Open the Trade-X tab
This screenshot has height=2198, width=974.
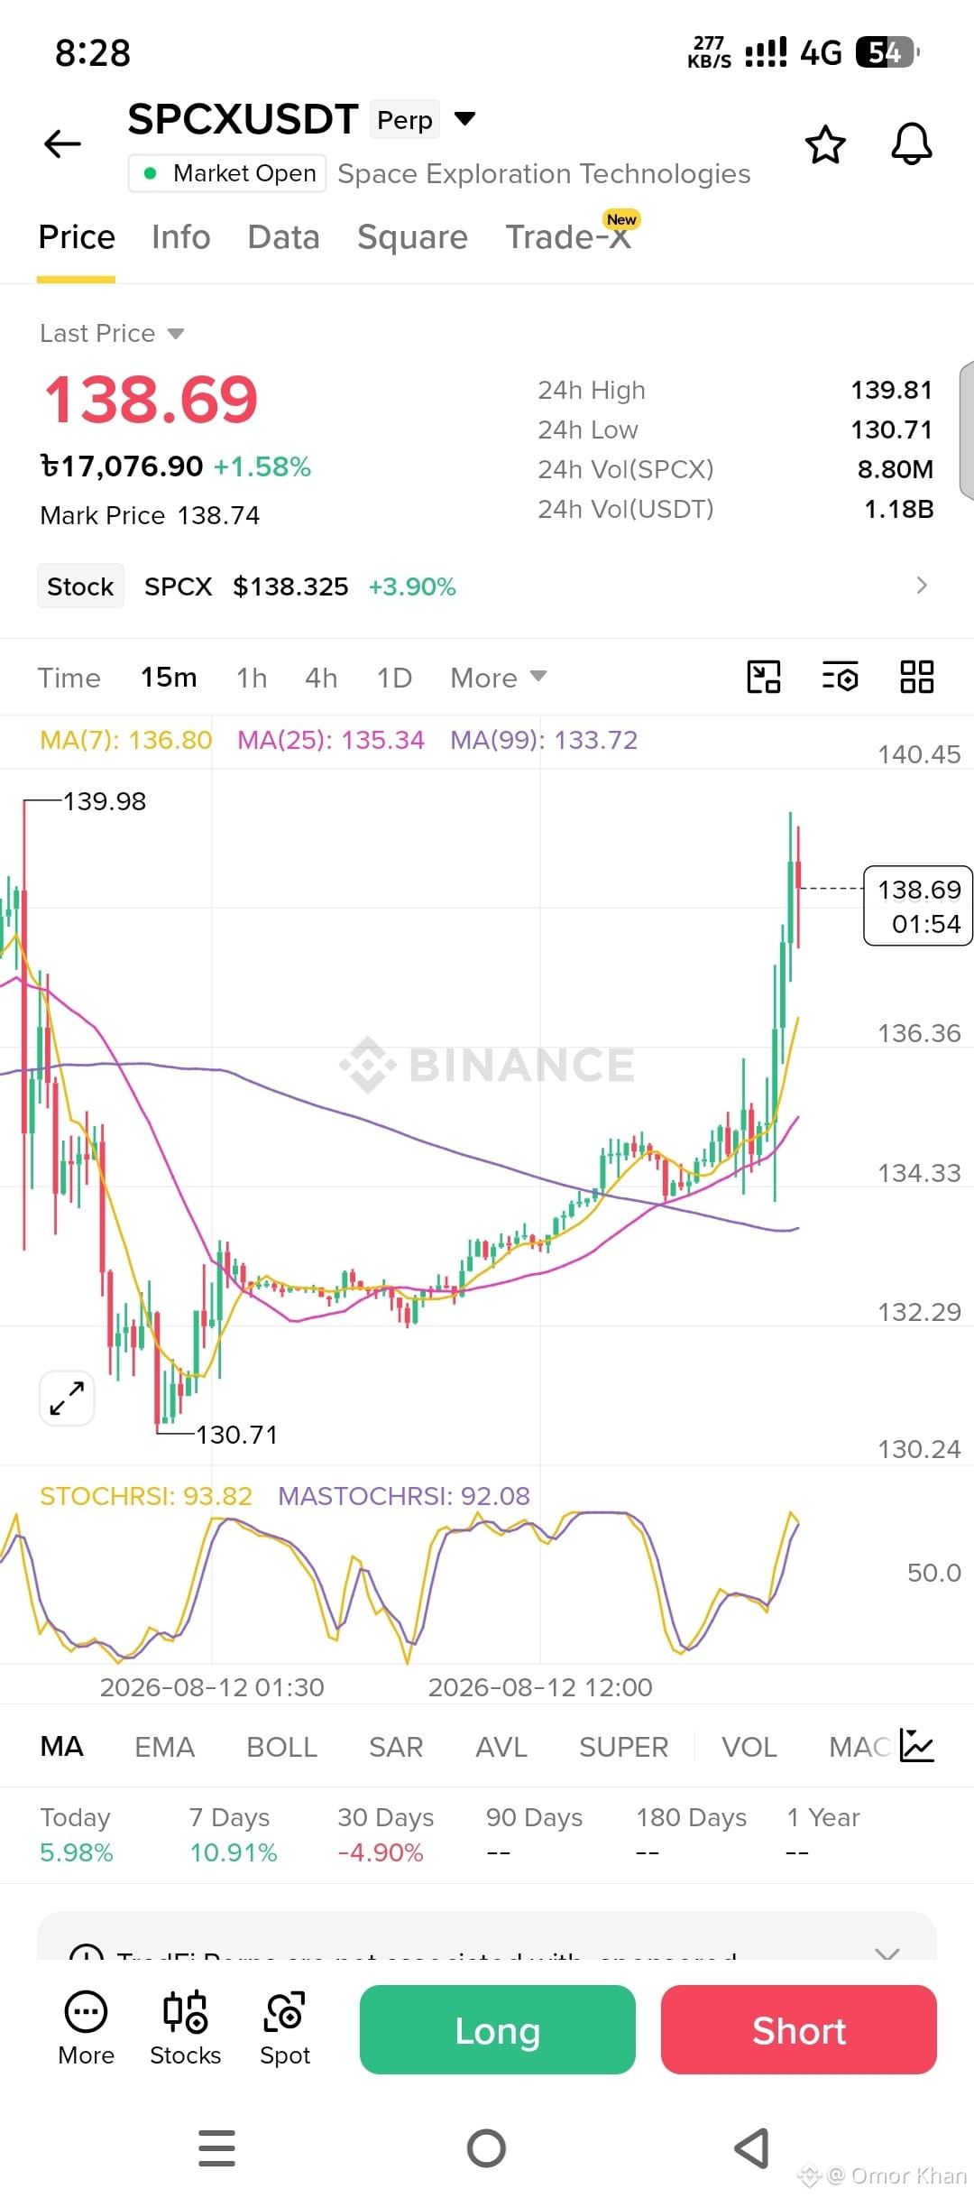(x=568, y=237)
